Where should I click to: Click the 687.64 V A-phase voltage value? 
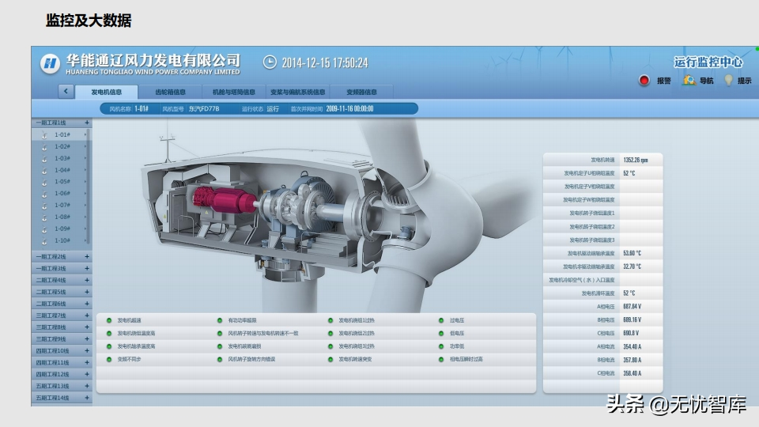632,307
